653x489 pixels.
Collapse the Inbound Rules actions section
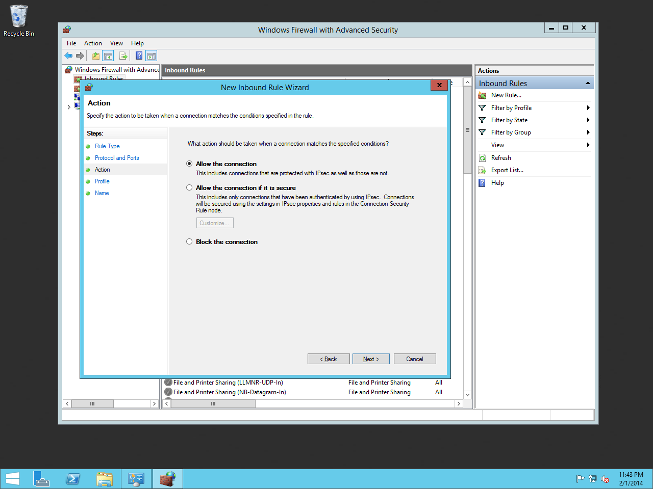pos(588,83)
